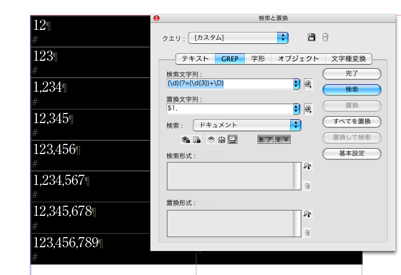Open the クエリ dropdown showing [カスタム]
This screenshot has width=401, height=275.
238,38
